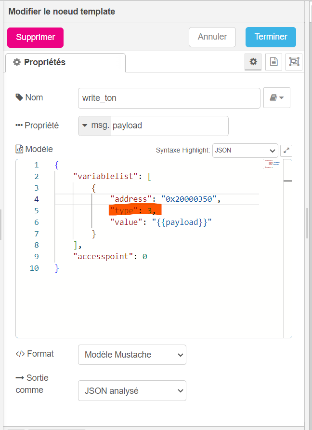
Task: Open the node properties gear icon
Action: coord(253,62)
